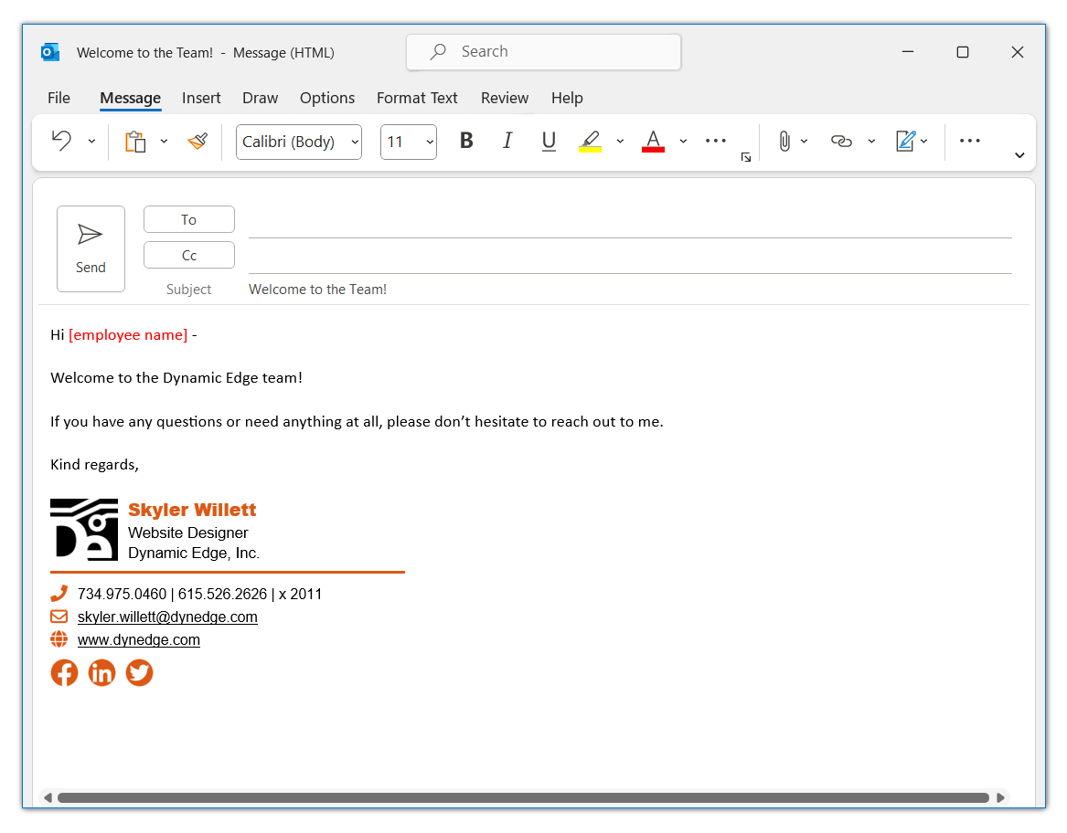Open more ribbon commands ellipsis
Image resolution: width=1067 pixels, height=833 pixels.
970,141
